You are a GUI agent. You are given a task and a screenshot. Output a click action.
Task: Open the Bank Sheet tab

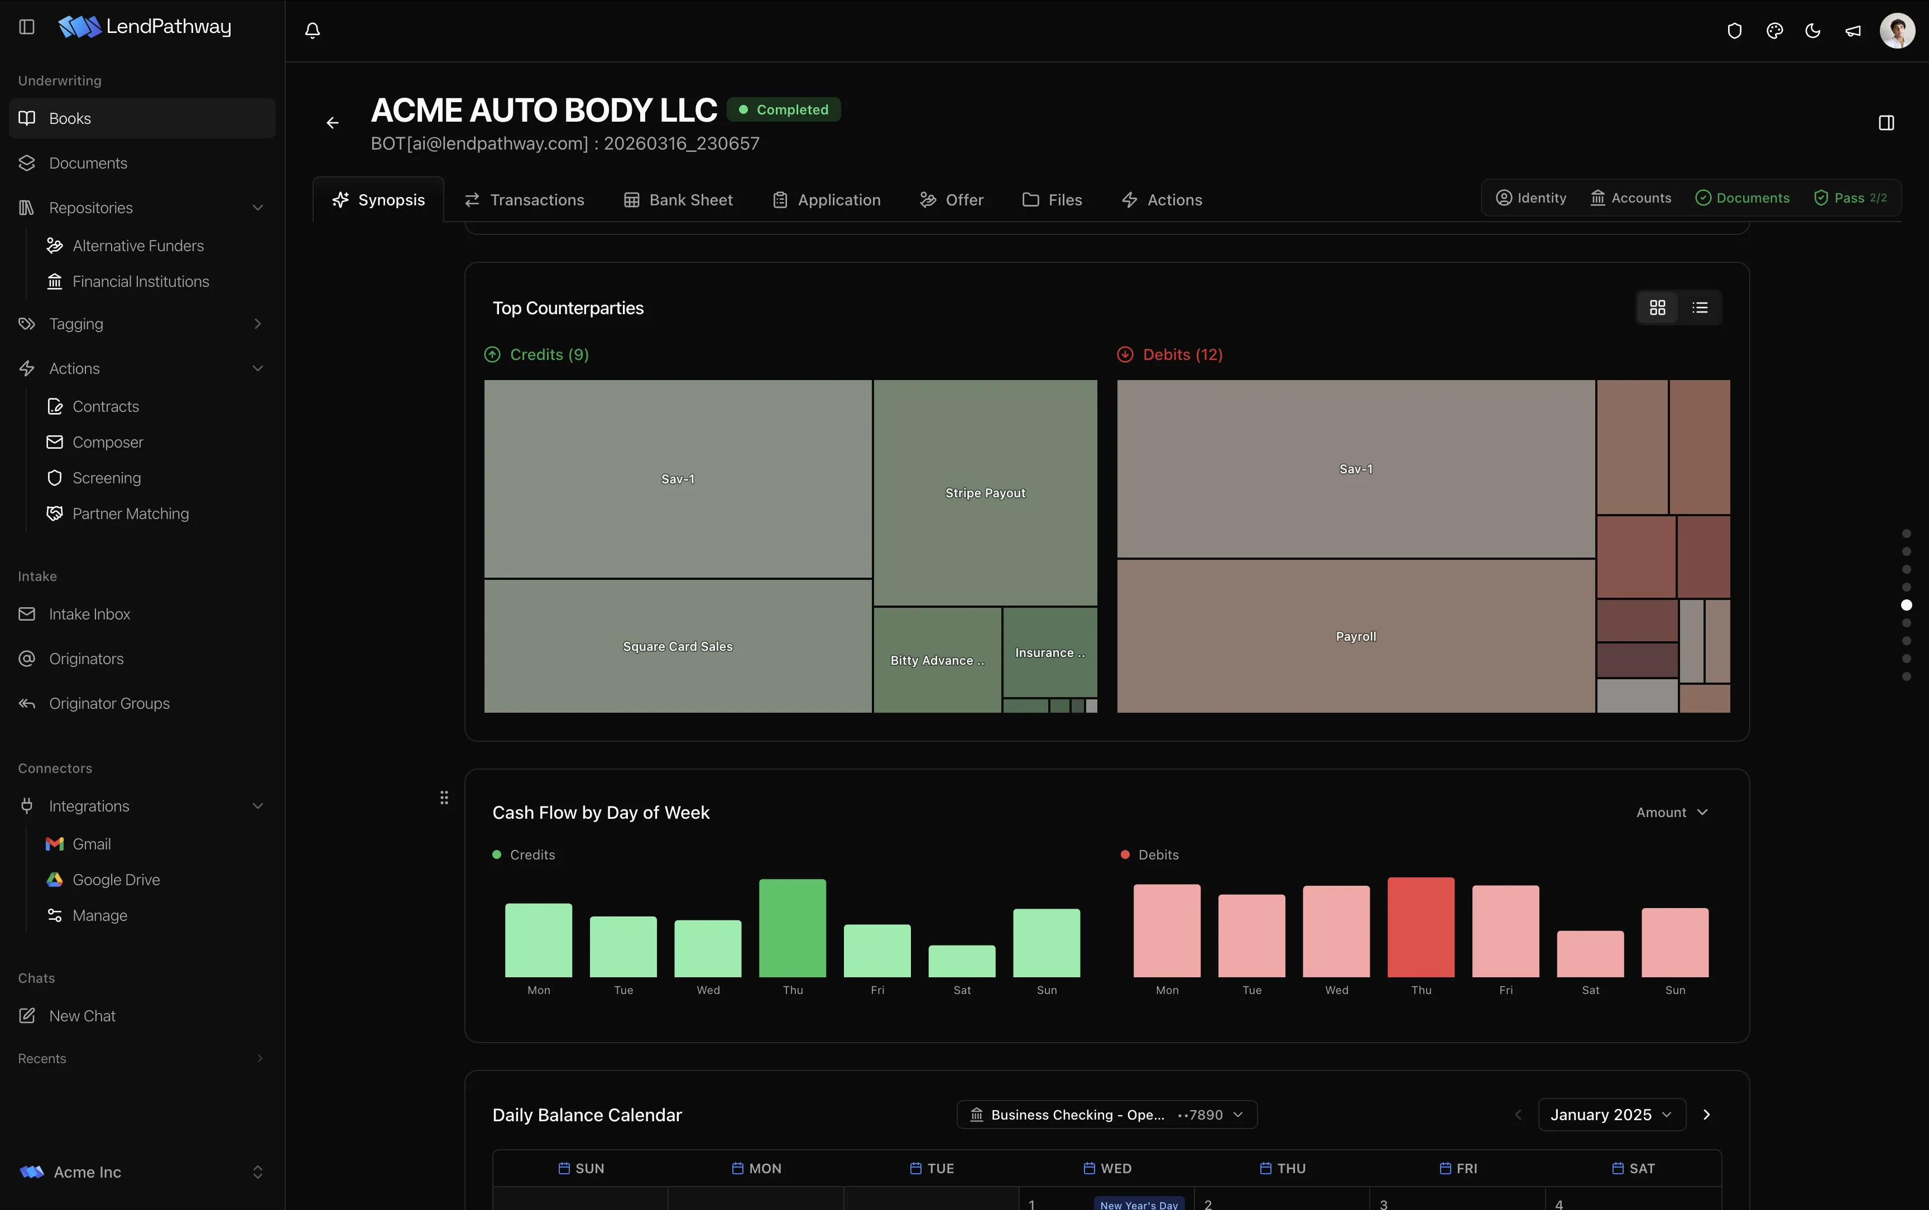point(679,200)
